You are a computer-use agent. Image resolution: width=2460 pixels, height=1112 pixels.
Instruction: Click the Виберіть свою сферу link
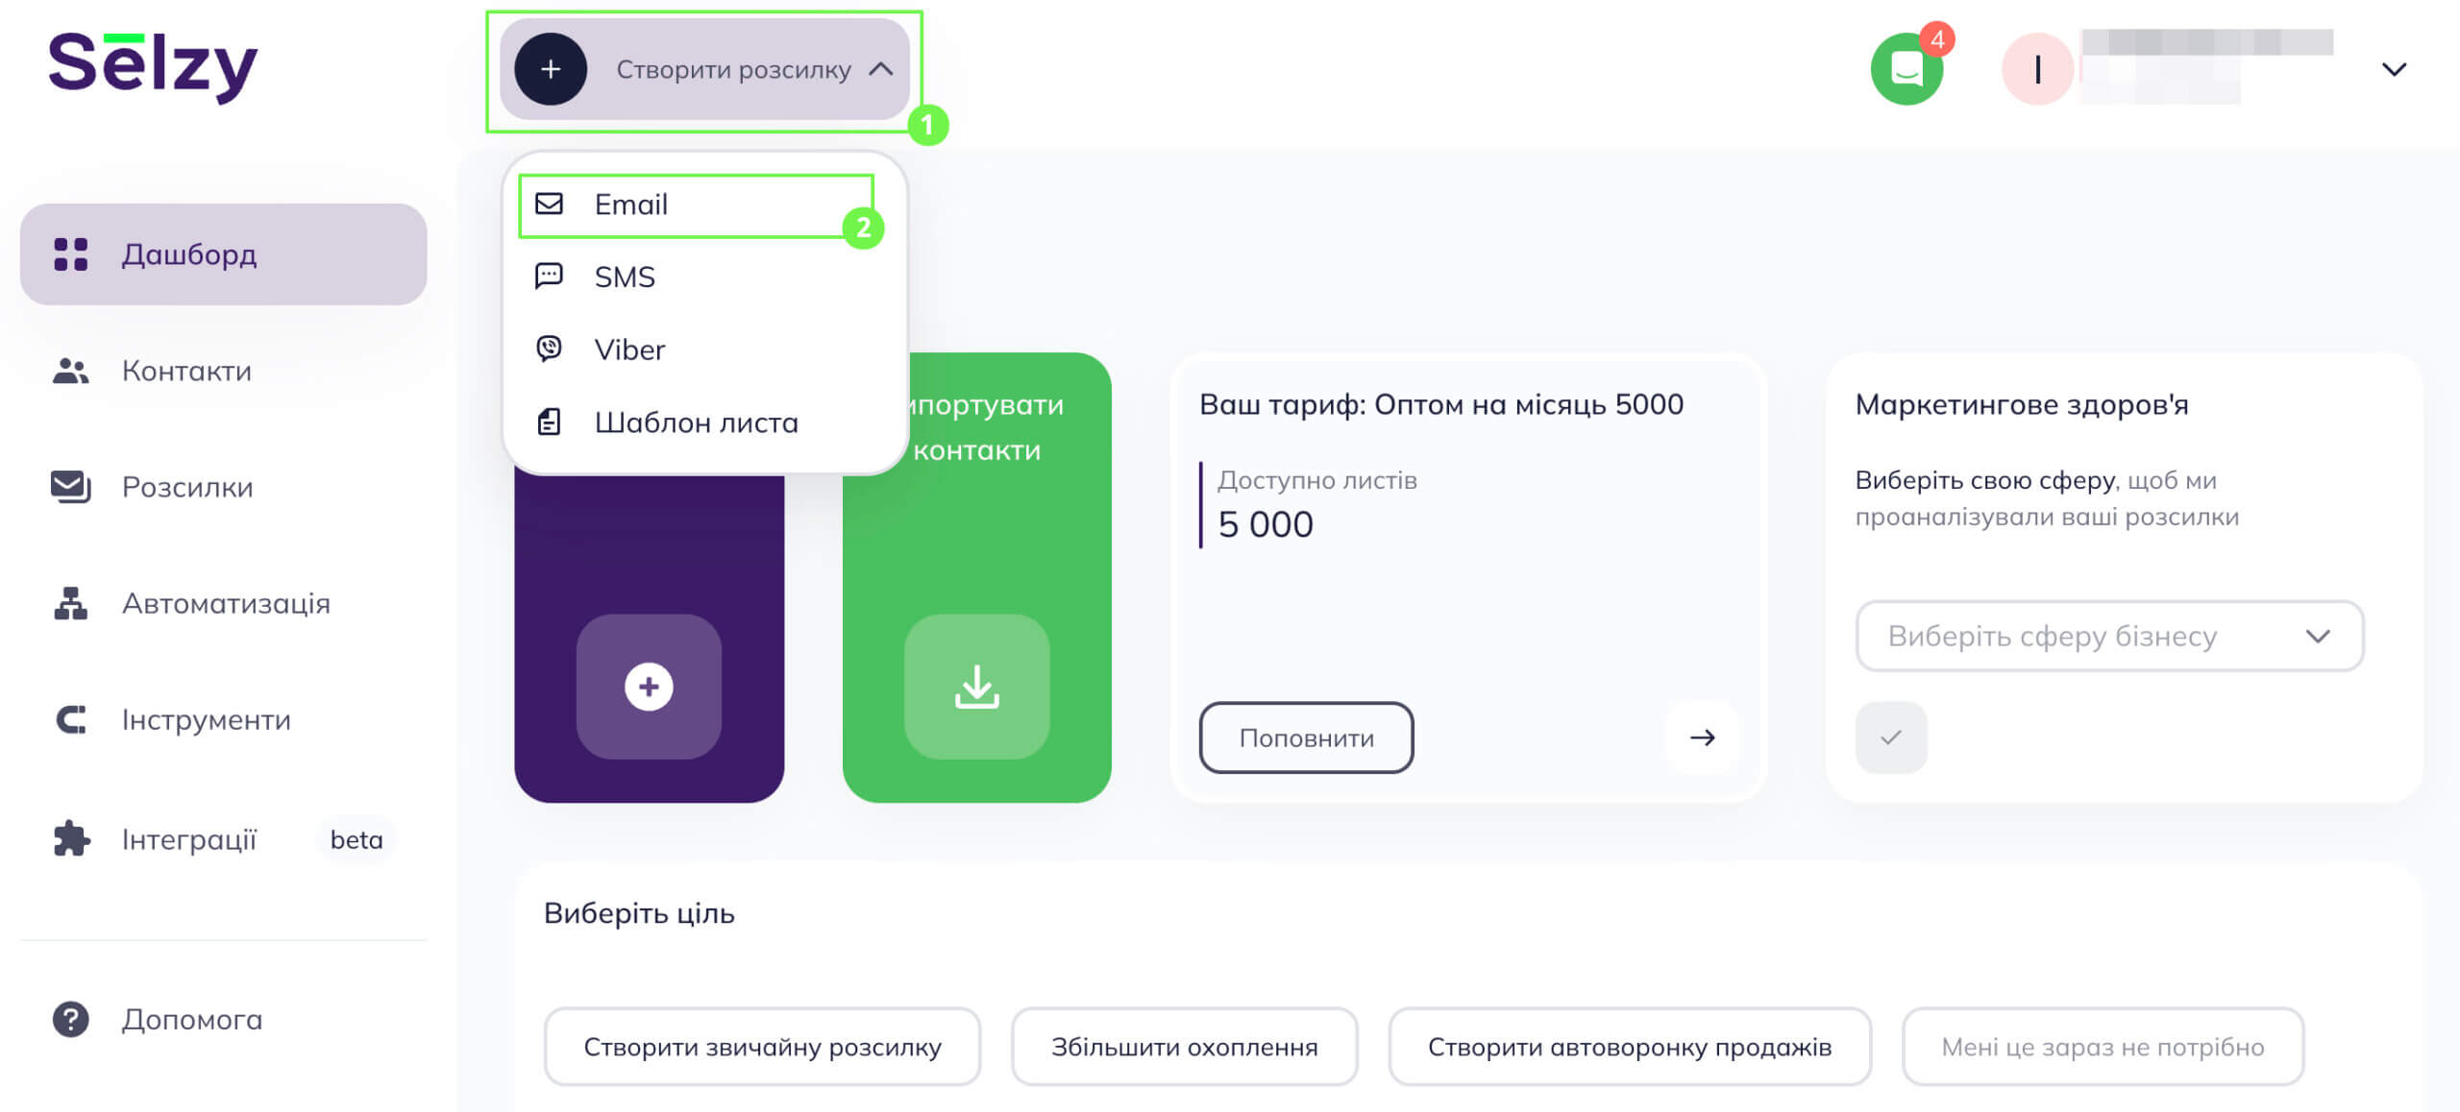point(1984,480)
